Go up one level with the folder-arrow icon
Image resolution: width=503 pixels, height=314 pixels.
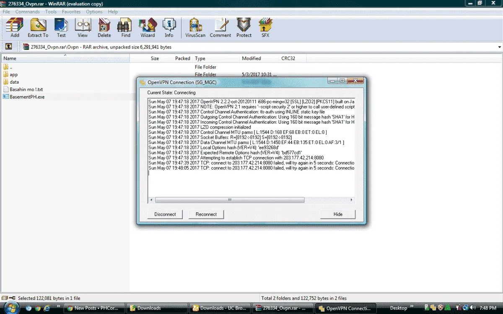tap(8, 46)
